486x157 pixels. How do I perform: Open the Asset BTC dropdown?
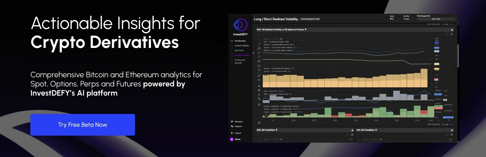tap(394, 19)
